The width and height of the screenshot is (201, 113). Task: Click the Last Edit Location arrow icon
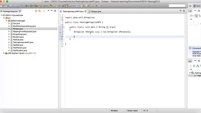click(91, 6)
